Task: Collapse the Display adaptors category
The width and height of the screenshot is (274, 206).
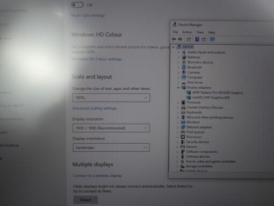Action: tap(178, 88)
